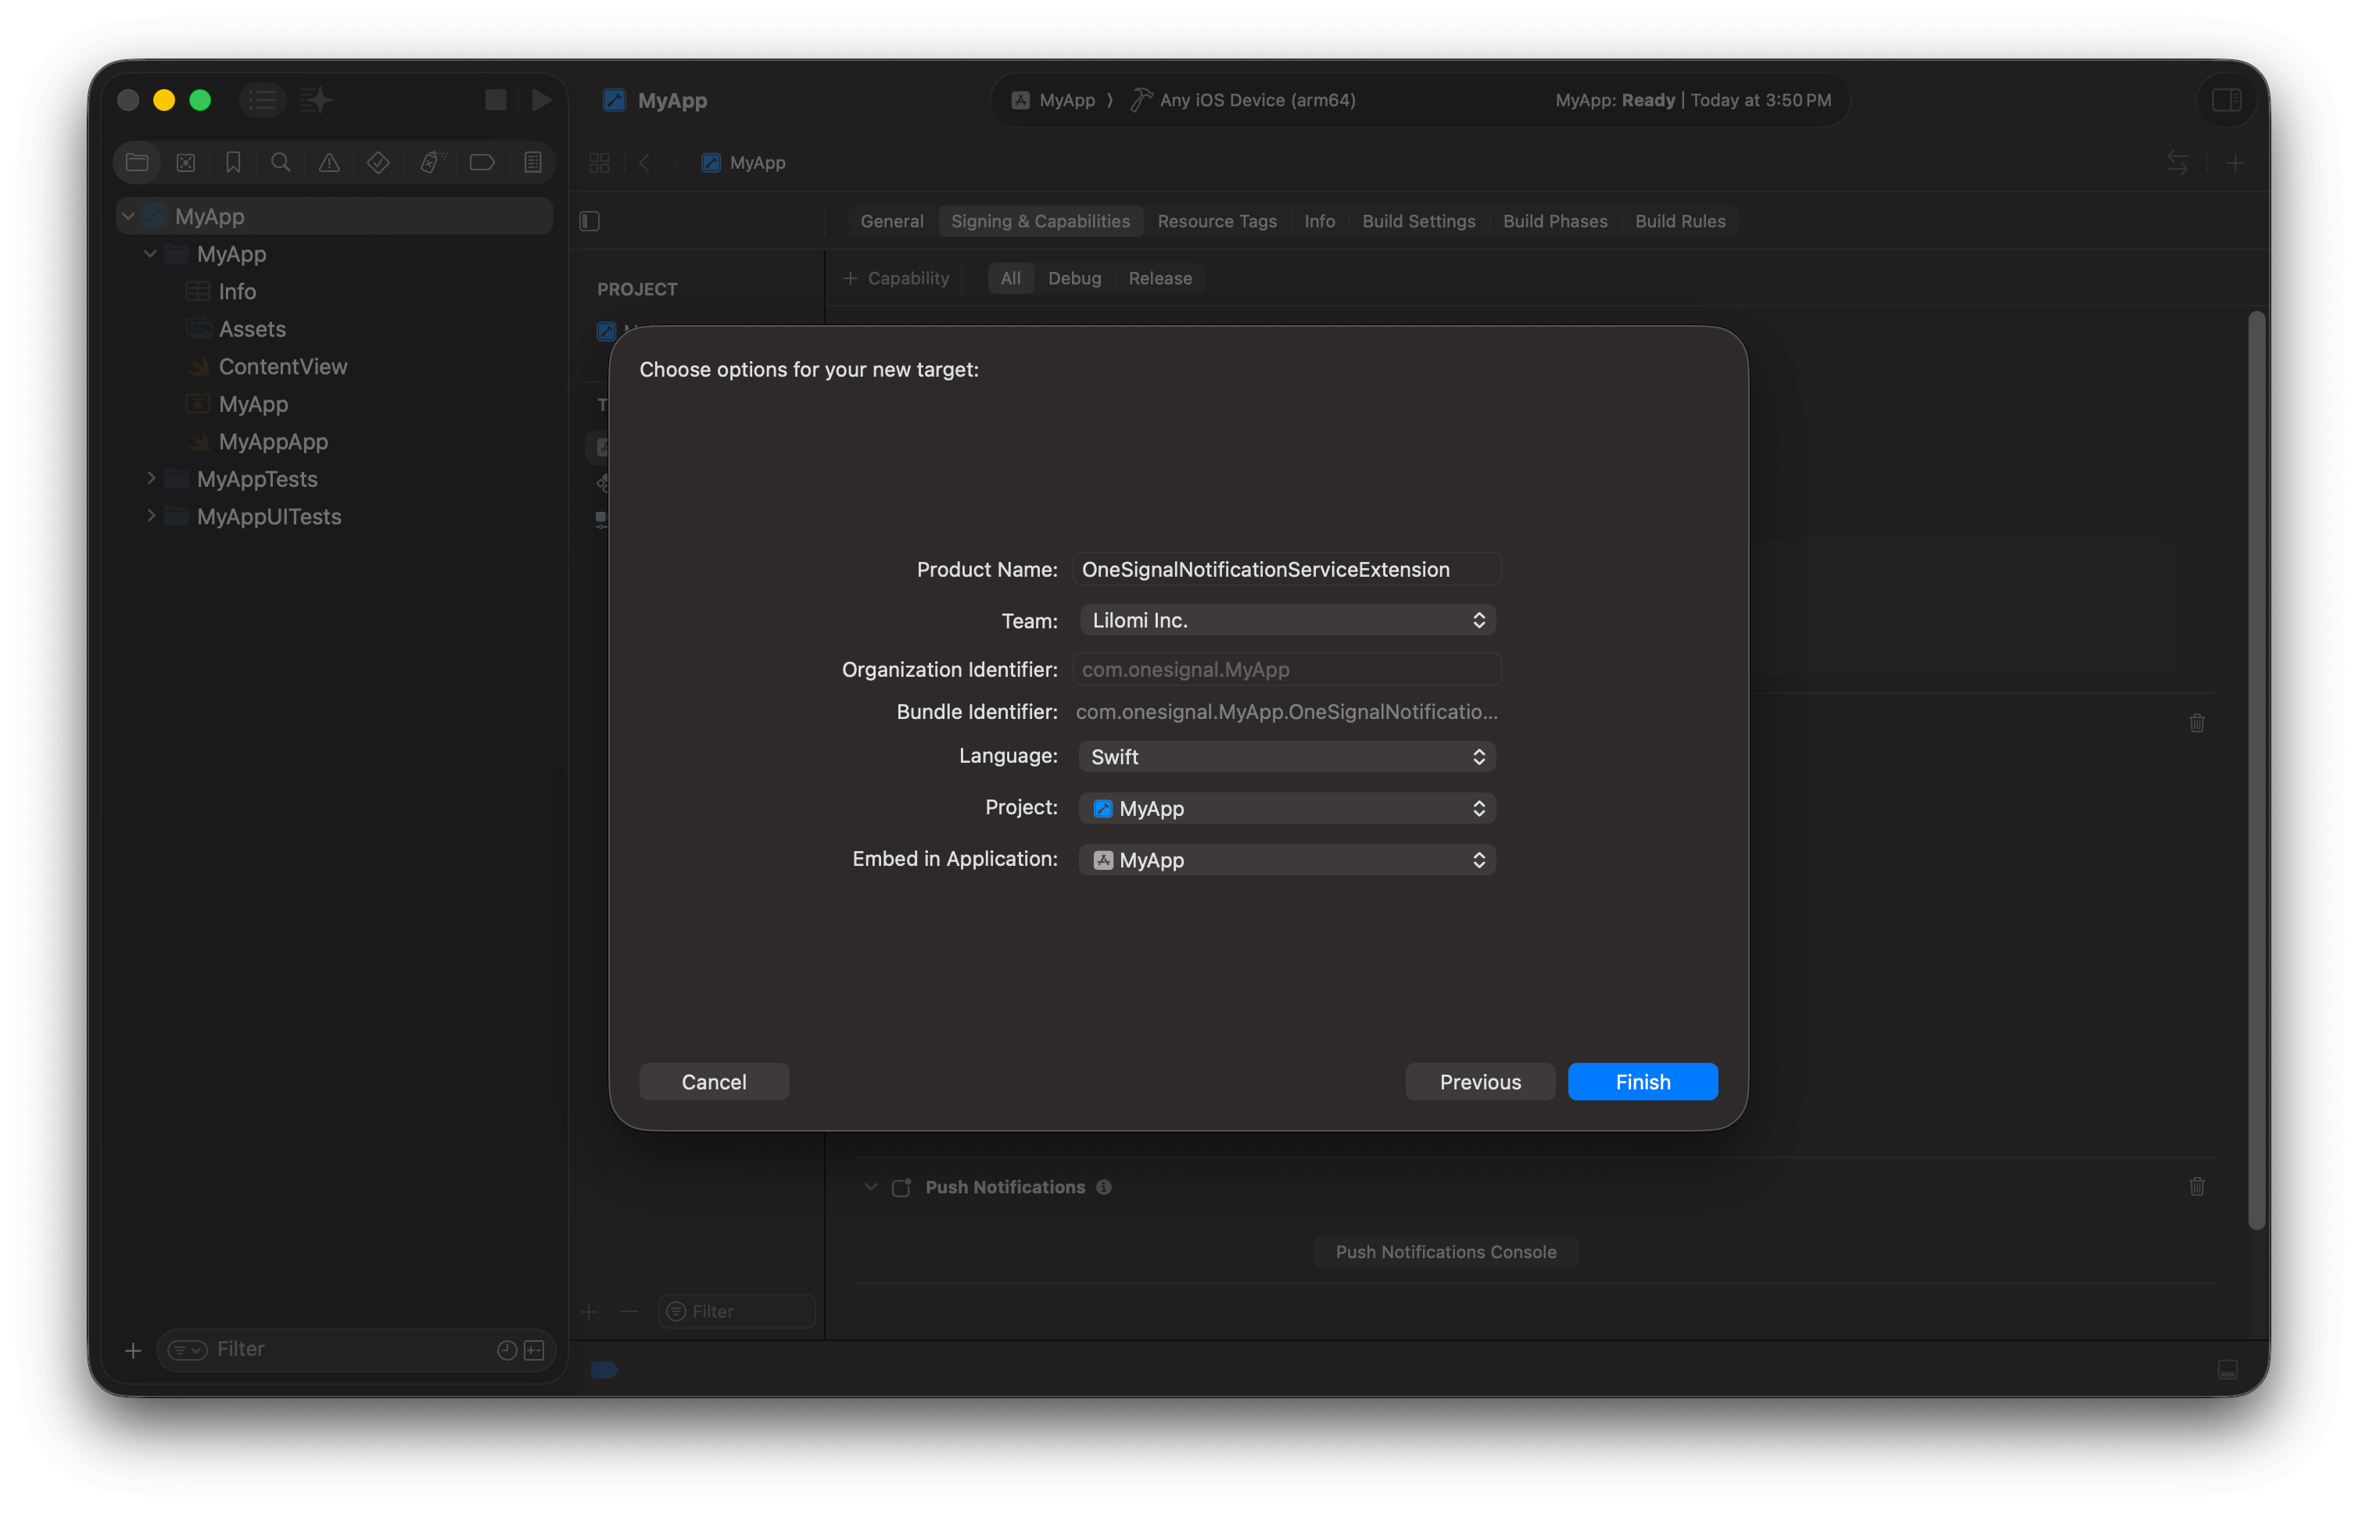Open the Push Notifications Console button
This screenshot has width=2358, height=1513.
(1445, 1250)
